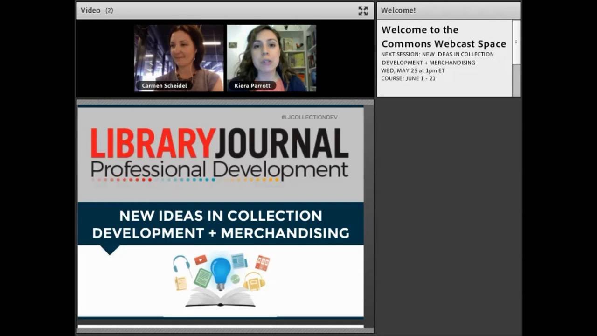Click the Kiera Parrott name label
Viewport: 597px width, 336px height.
coord(252,86)
